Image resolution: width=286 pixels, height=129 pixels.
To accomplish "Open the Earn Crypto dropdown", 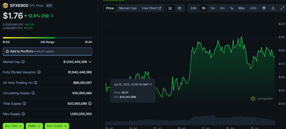I will click(x=57, y=126).
